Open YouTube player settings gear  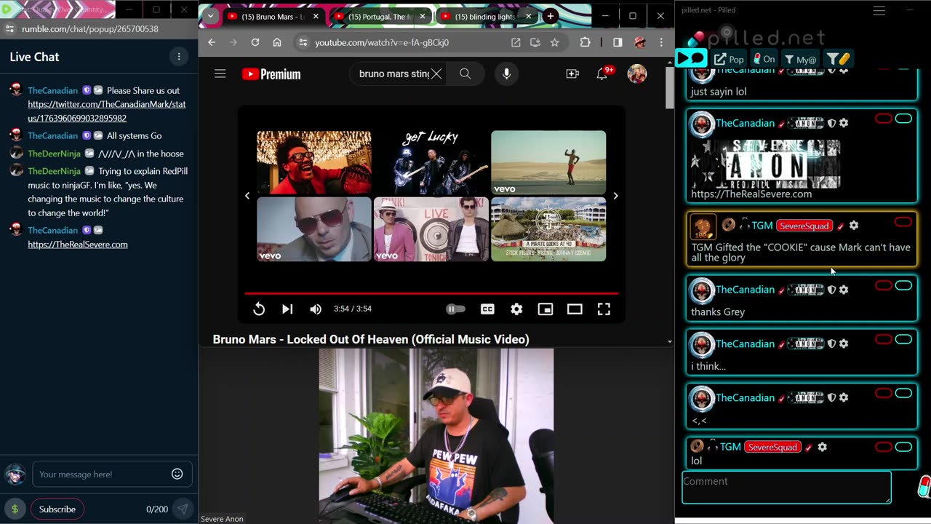[x=516, y=309]
